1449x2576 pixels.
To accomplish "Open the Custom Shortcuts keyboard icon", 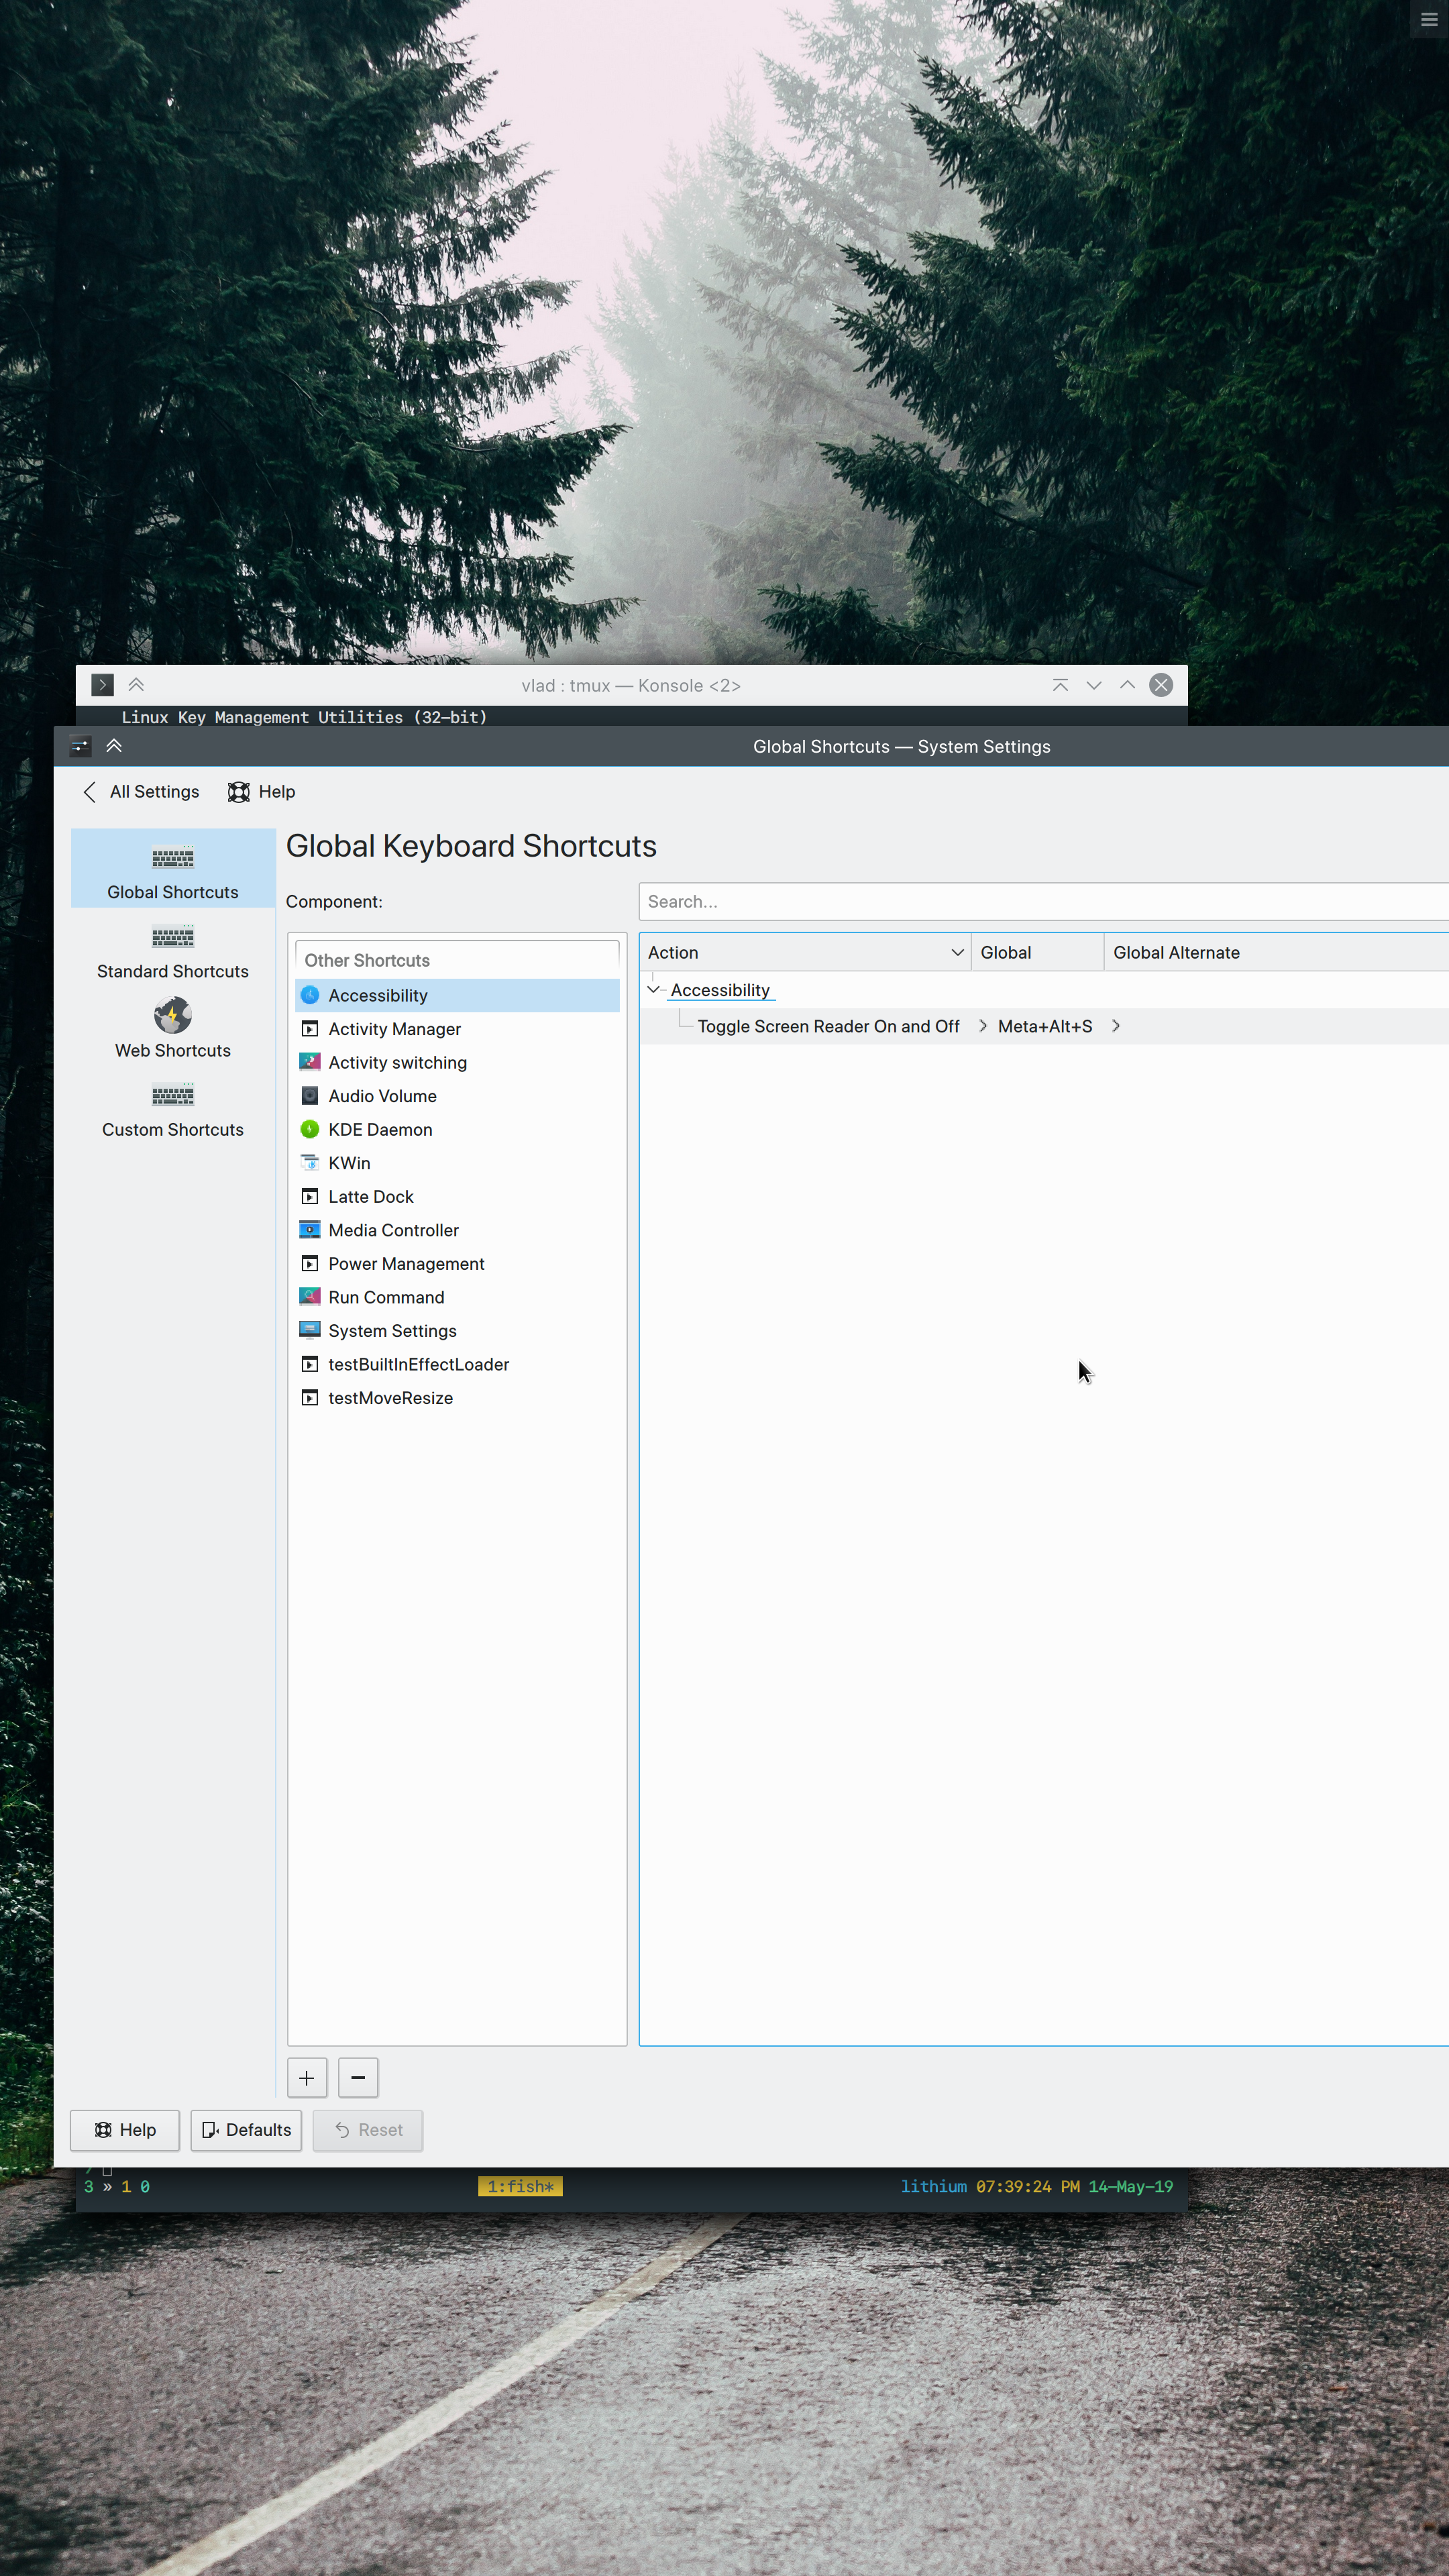I will point(172,1095).
